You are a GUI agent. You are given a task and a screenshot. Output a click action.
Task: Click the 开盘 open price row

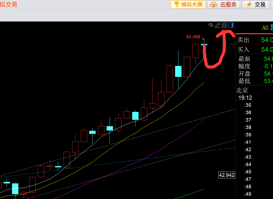click(254, 74)
